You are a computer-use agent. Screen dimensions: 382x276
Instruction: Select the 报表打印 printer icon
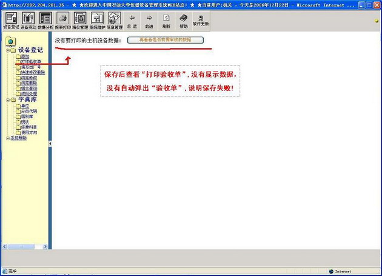(62, 19)
